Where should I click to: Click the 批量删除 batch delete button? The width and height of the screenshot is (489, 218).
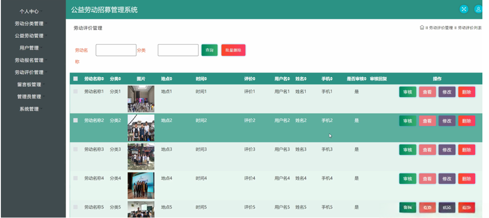(x=233, y=50)
